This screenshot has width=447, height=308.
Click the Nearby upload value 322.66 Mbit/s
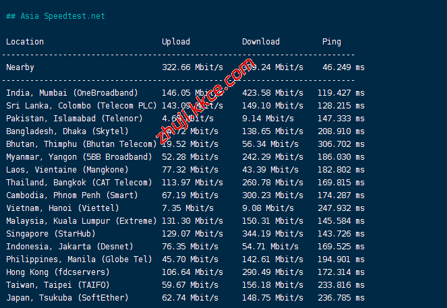click(x=192, y=67)
